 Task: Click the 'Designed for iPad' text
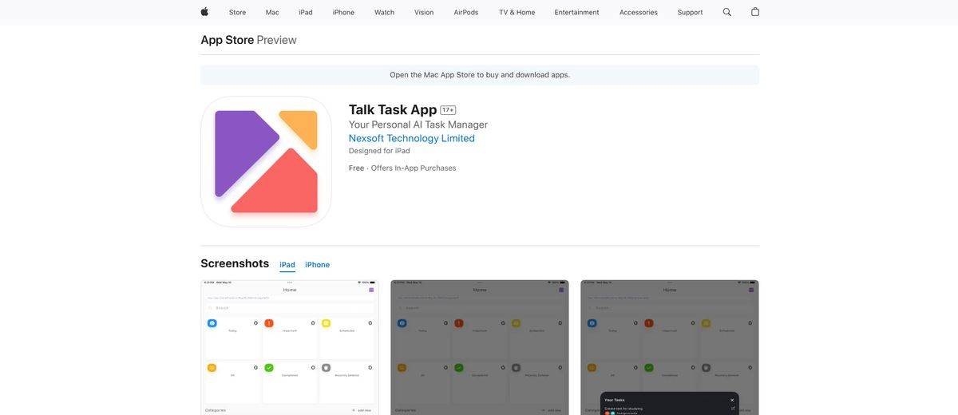[379, 151]
